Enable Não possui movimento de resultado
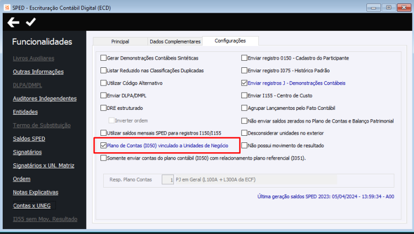This screenshot has height=234, width=414. tap(244, 146)
